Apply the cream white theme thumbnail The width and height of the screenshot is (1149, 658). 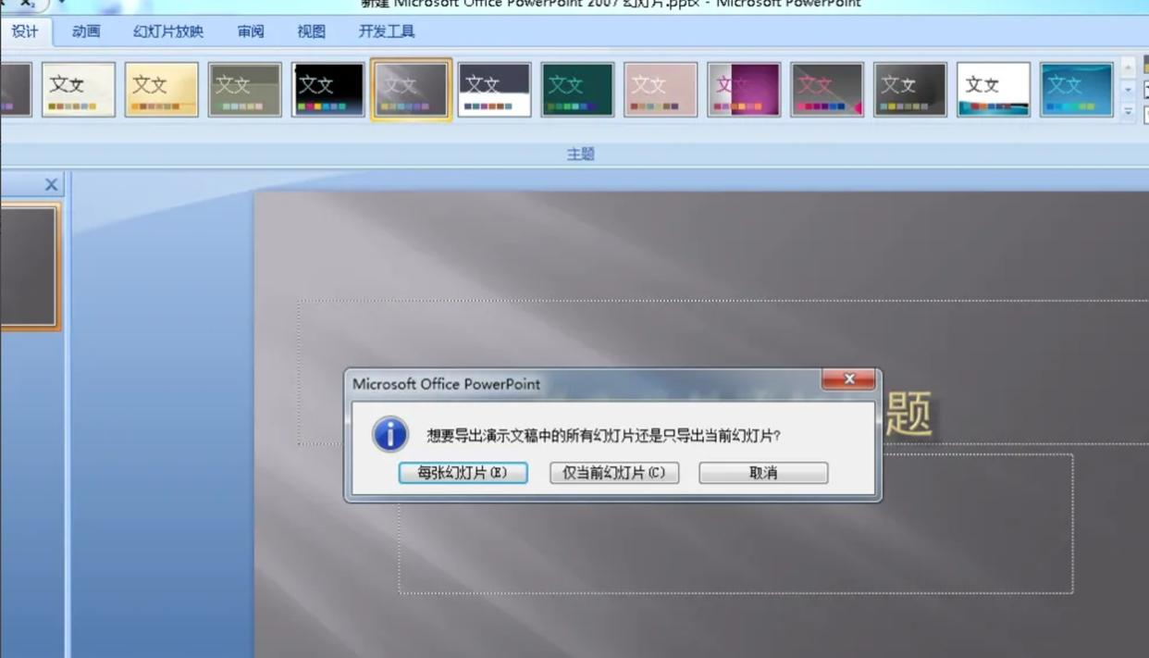pyautogui.click(x=79, y=90)
